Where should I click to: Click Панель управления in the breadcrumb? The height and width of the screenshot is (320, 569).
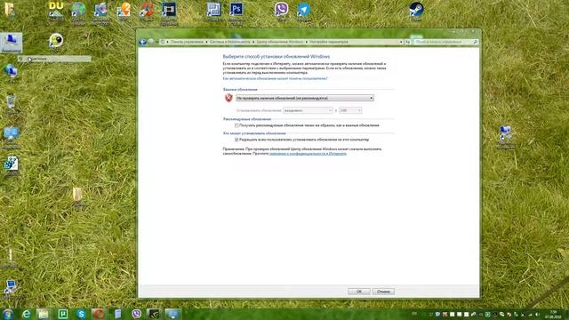(x=187, y=42)
